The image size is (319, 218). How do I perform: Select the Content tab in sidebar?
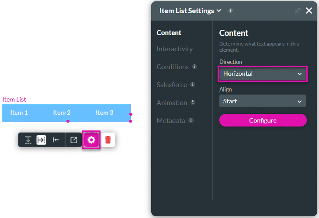[169, 32]
